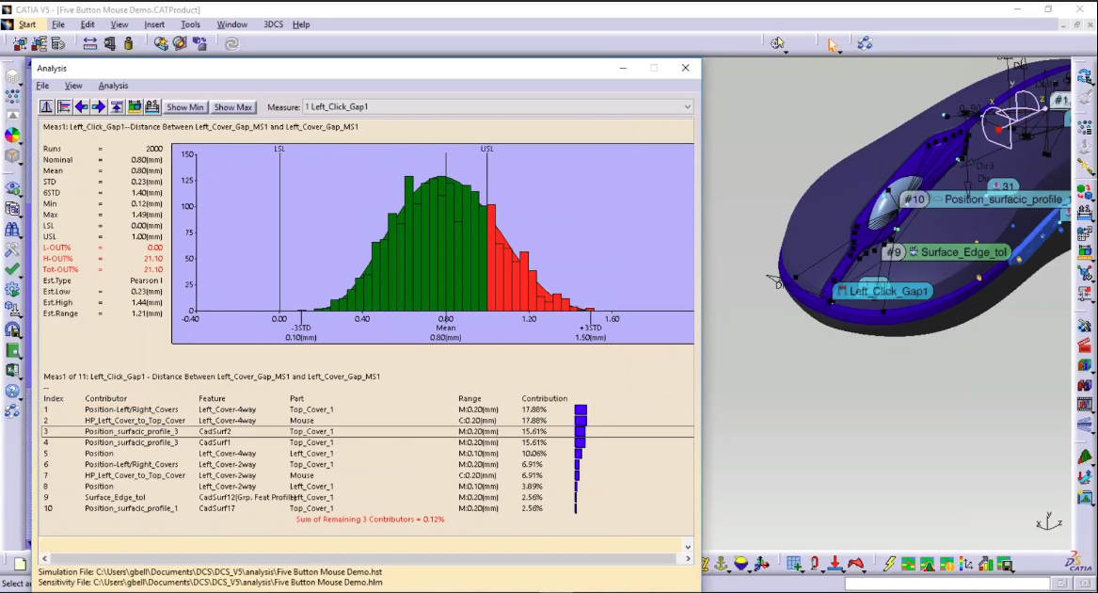
Task: Select row 2 HP_Left_Cover_to_Top_Cover Left_Cover-4way
Action: (368, 421)
